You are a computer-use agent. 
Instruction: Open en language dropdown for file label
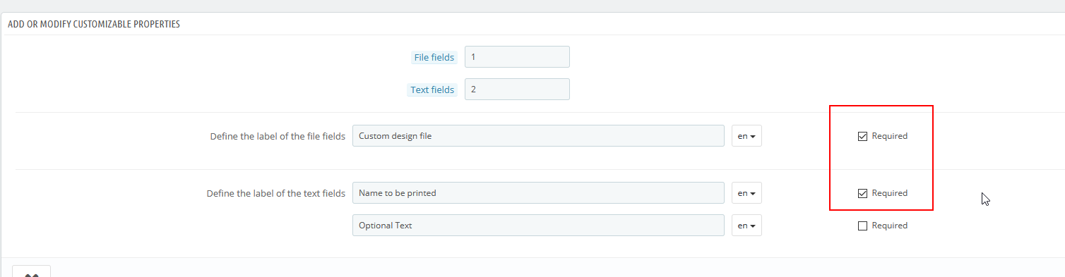[746, 136]
